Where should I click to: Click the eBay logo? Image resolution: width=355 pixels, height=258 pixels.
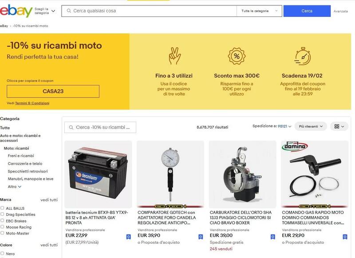[16, 11]
